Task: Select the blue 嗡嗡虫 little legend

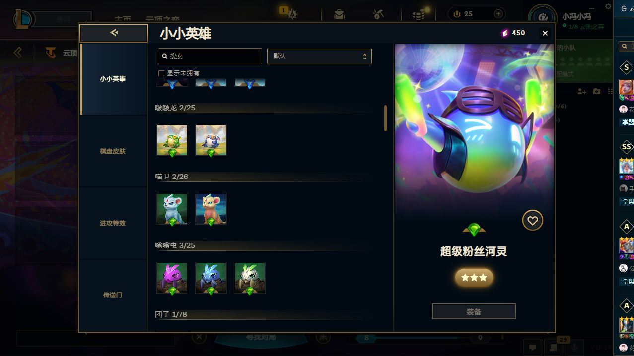Action: pyautogui.click(x=211, y=278)
